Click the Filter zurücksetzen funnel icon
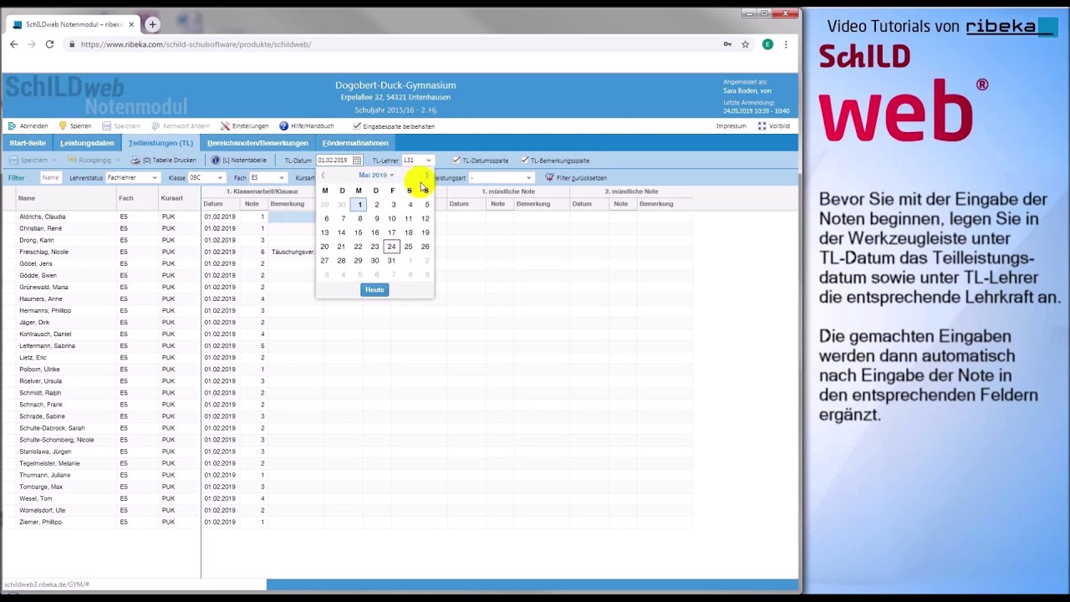1070x602 pixels. (550, 178)
